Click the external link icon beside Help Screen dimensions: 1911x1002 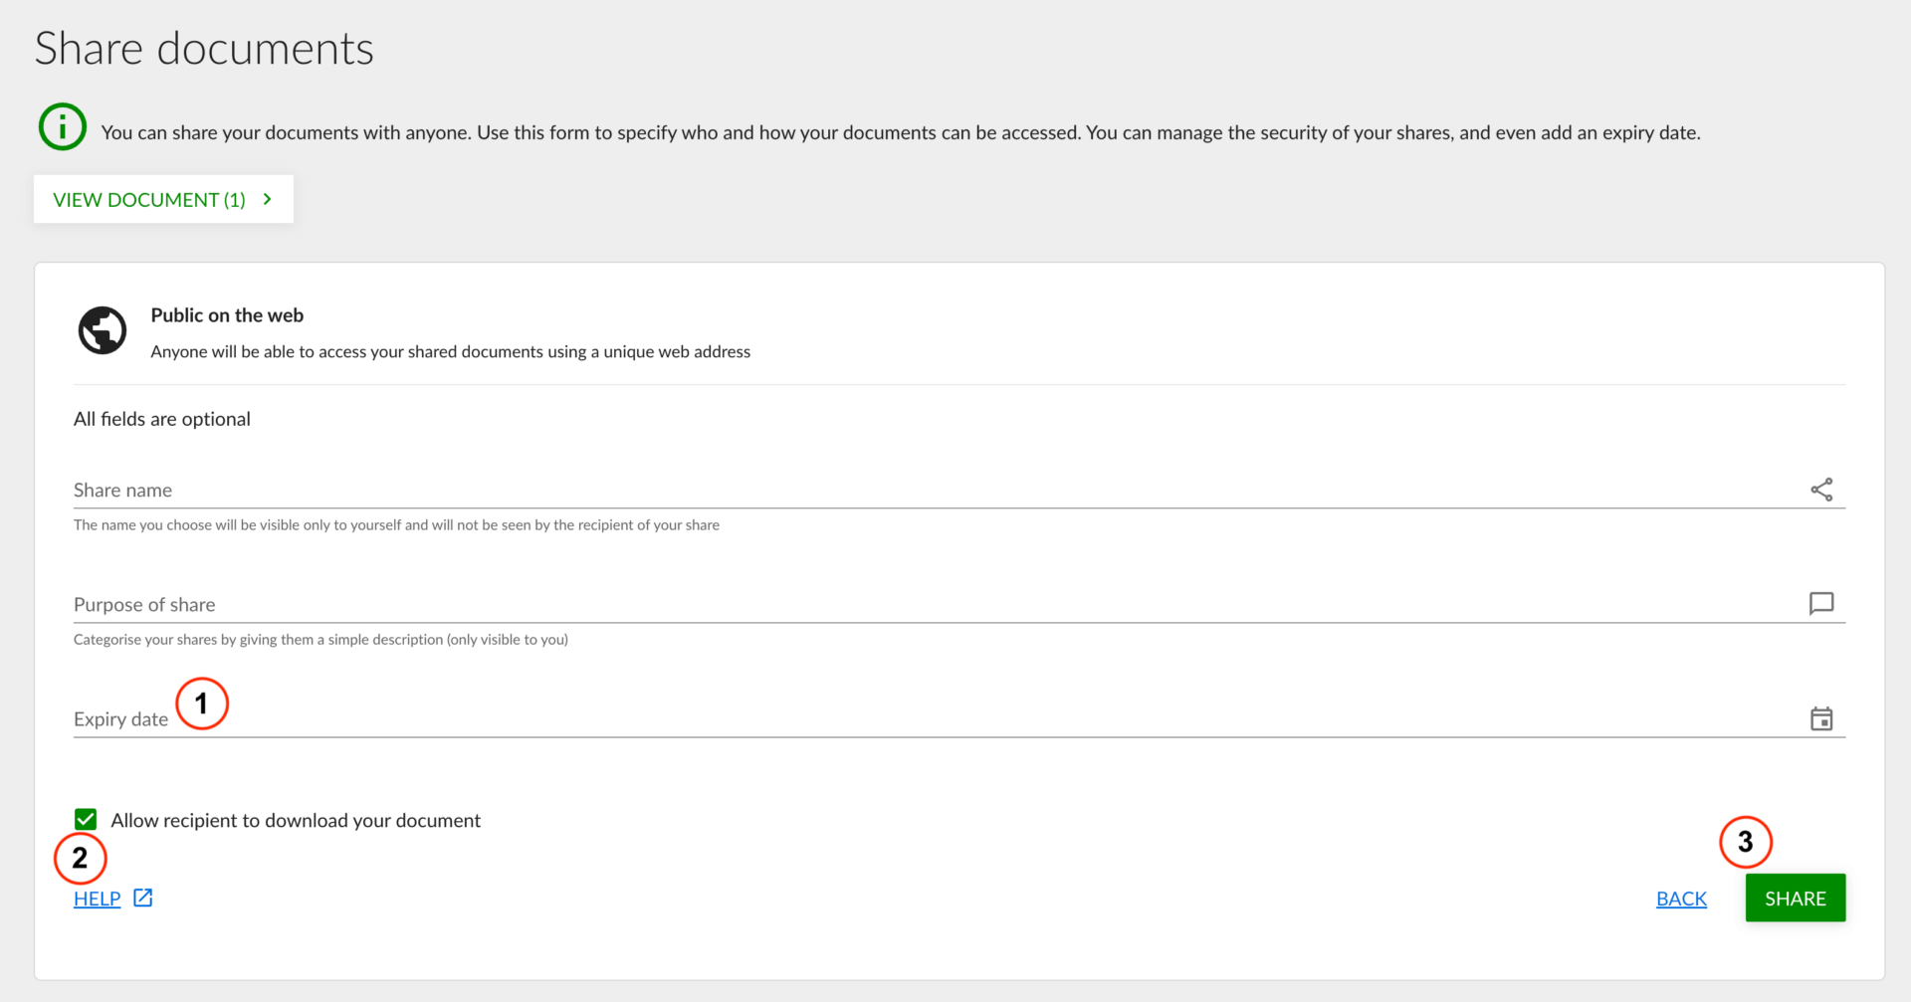tap(143, 898)
